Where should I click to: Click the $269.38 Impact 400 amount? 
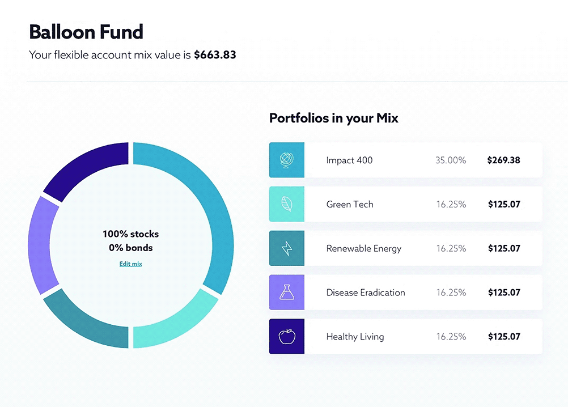pos(503,160)
